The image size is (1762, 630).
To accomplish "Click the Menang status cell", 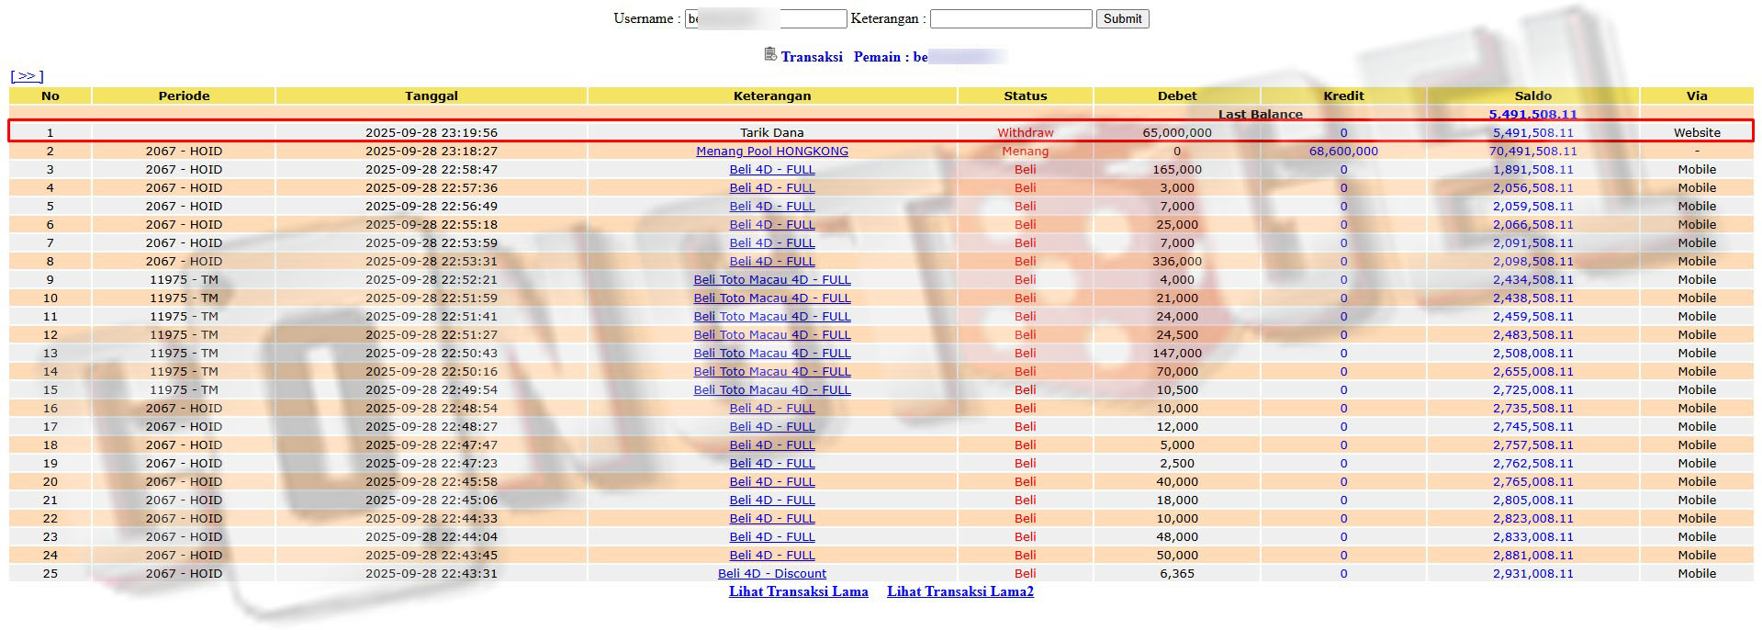I will [x=1026, y=152].
